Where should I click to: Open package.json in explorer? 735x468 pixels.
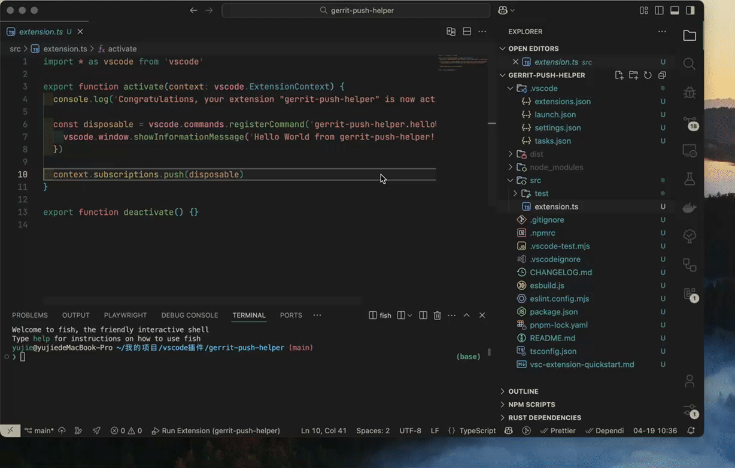(554, 312)
